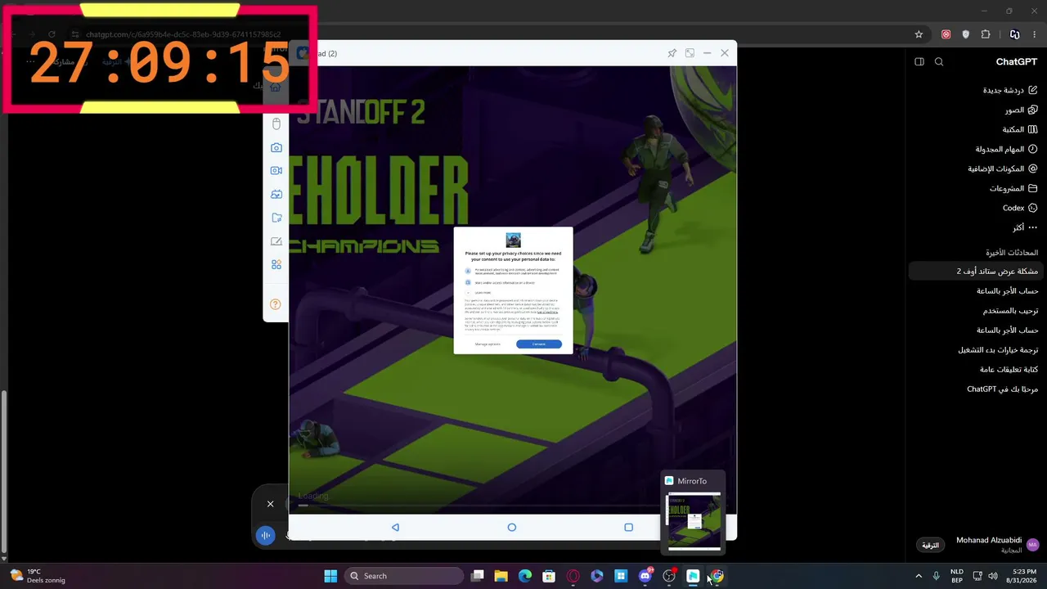The width and height of the screenshot is (1047, 589).
Task: Start screen recording via video camera icon
Action: click(276, 171)
